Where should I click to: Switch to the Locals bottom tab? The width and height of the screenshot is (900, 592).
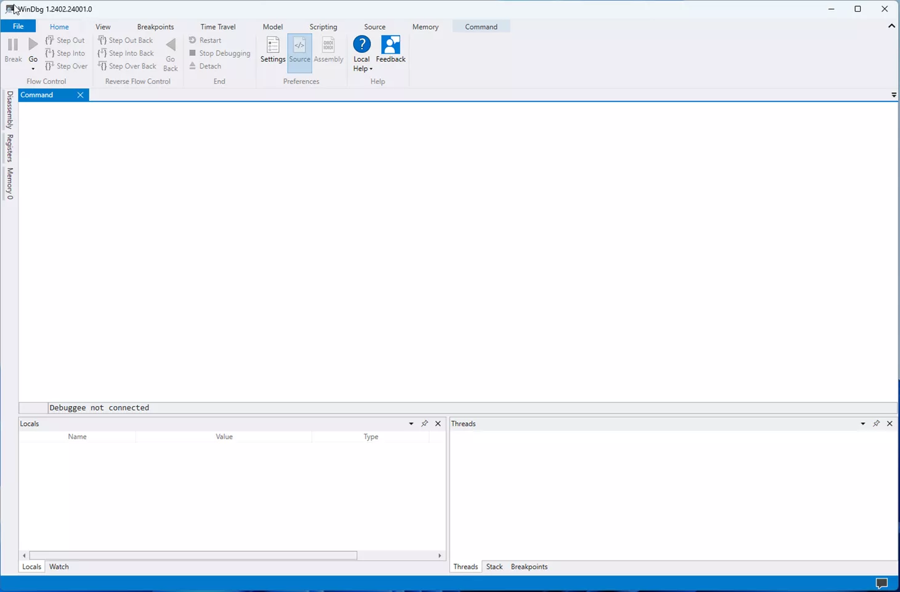coord(31,567)
